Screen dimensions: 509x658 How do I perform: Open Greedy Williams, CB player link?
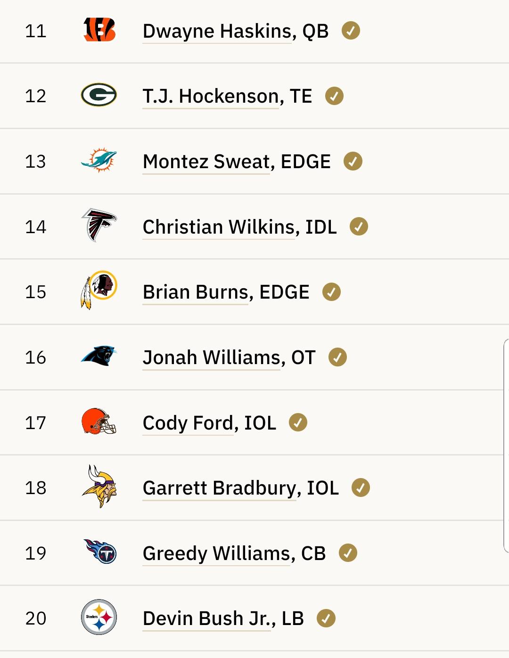point(234,553)
